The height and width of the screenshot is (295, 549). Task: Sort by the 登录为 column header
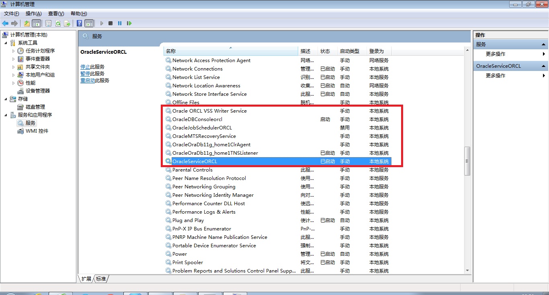pos(379,51)
